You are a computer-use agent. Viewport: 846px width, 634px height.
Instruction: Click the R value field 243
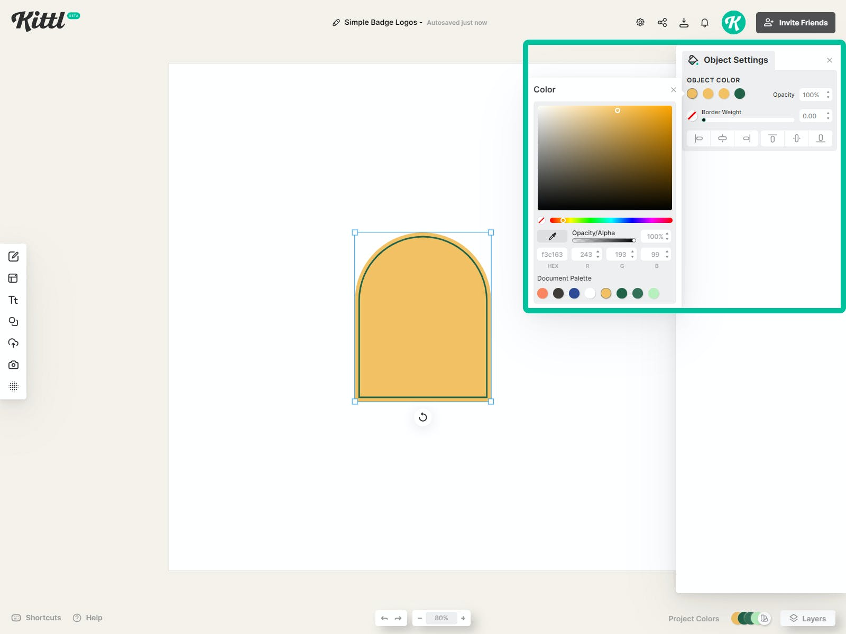point(587,254)
